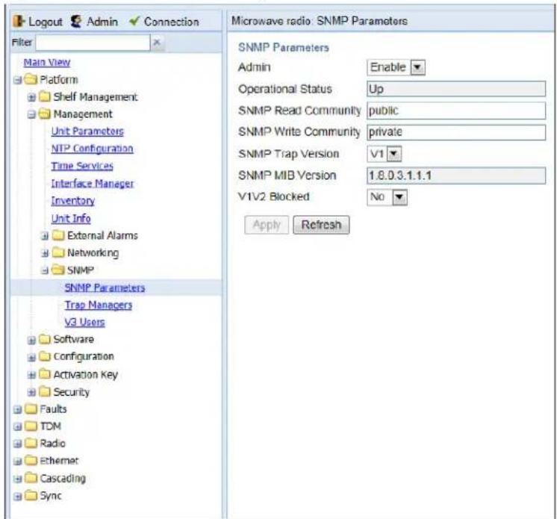The image size is (557, 519).
Task: Click the Logout door icon
Action: 18,22
